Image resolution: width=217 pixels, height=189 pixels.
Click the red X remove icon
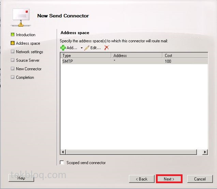(x=106, y=48)
